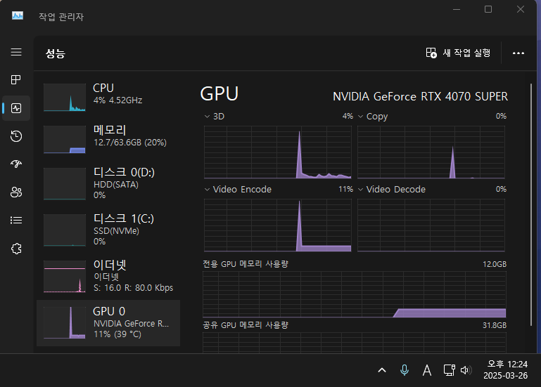Open the hamburger navigation menu

[16, 52]
